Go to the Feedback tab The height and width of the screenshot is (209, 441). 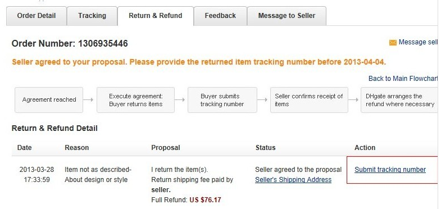(220, 16)
